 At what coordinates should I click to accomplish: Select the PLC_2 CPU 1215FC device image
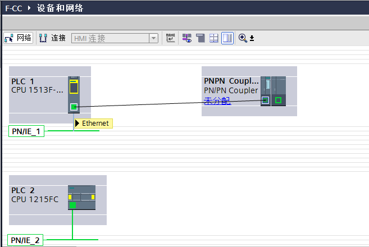click(x=81, y=198)
